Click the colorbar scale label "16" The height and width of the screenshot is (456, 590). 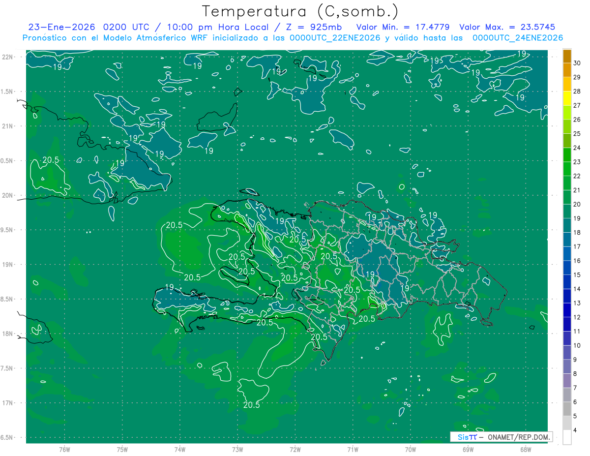(x=577, y=261)
